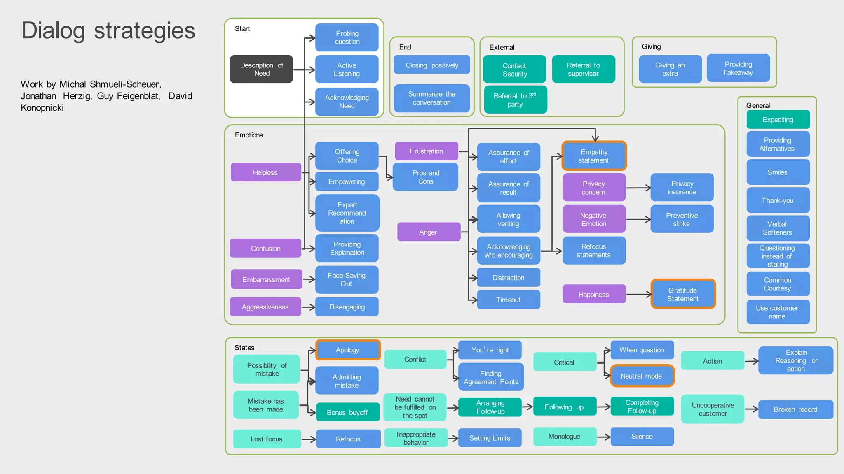Click the Empathy statement box
Viewport: 844px width, 474px height.
click(594, 156)
